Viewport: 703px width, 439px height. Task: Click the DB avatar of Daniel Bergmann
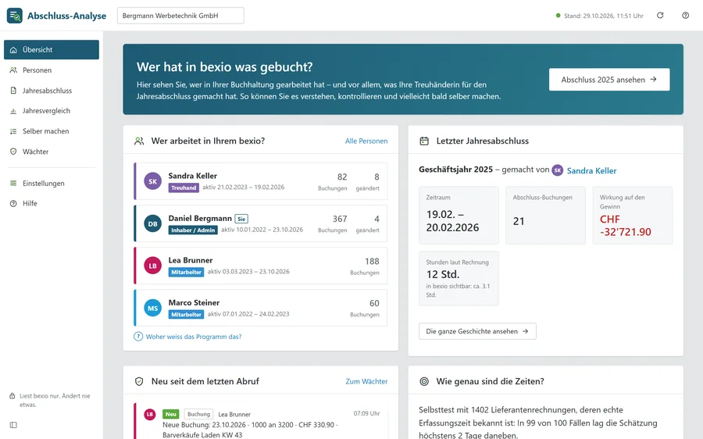click(153, 223)
